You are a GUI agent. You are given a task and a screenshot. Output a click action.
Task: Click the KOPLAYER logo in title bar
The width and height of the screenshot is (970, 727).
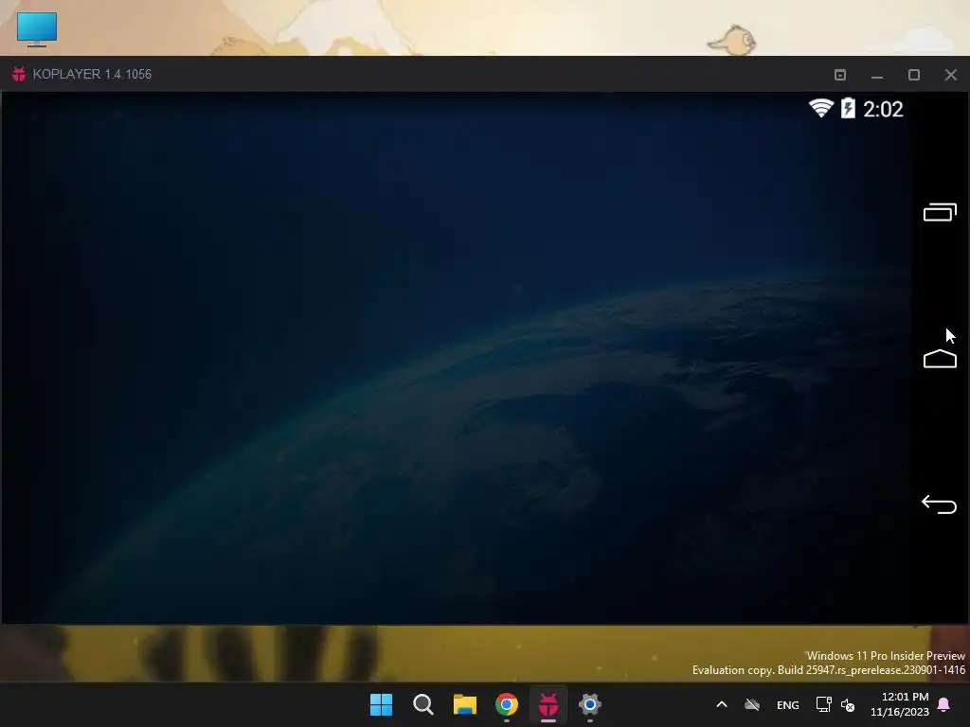[19, 74]
